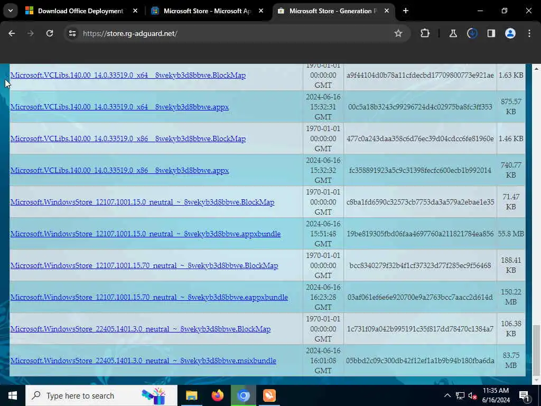Download VCLibs 14.0.33519.0 x64 appx
Screen dimensions: 541x406
pyautogui.click(x=119, y=107)
